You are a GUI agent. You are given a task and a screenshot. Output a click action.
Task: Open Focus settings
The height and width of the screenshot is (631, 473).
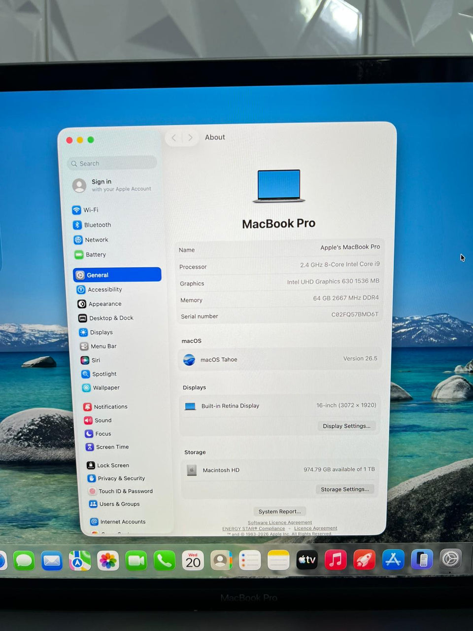pyautogui.click(x=98, y=434)
